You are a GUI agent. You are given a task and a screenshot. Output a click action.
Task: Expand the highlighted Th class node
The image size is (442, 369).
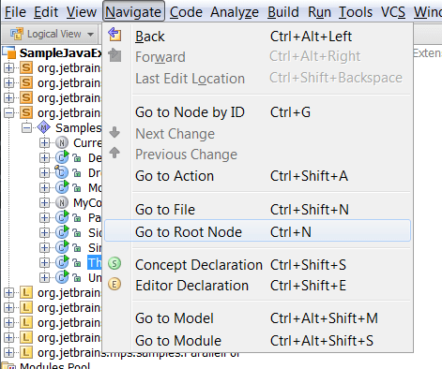pos(45,263)
